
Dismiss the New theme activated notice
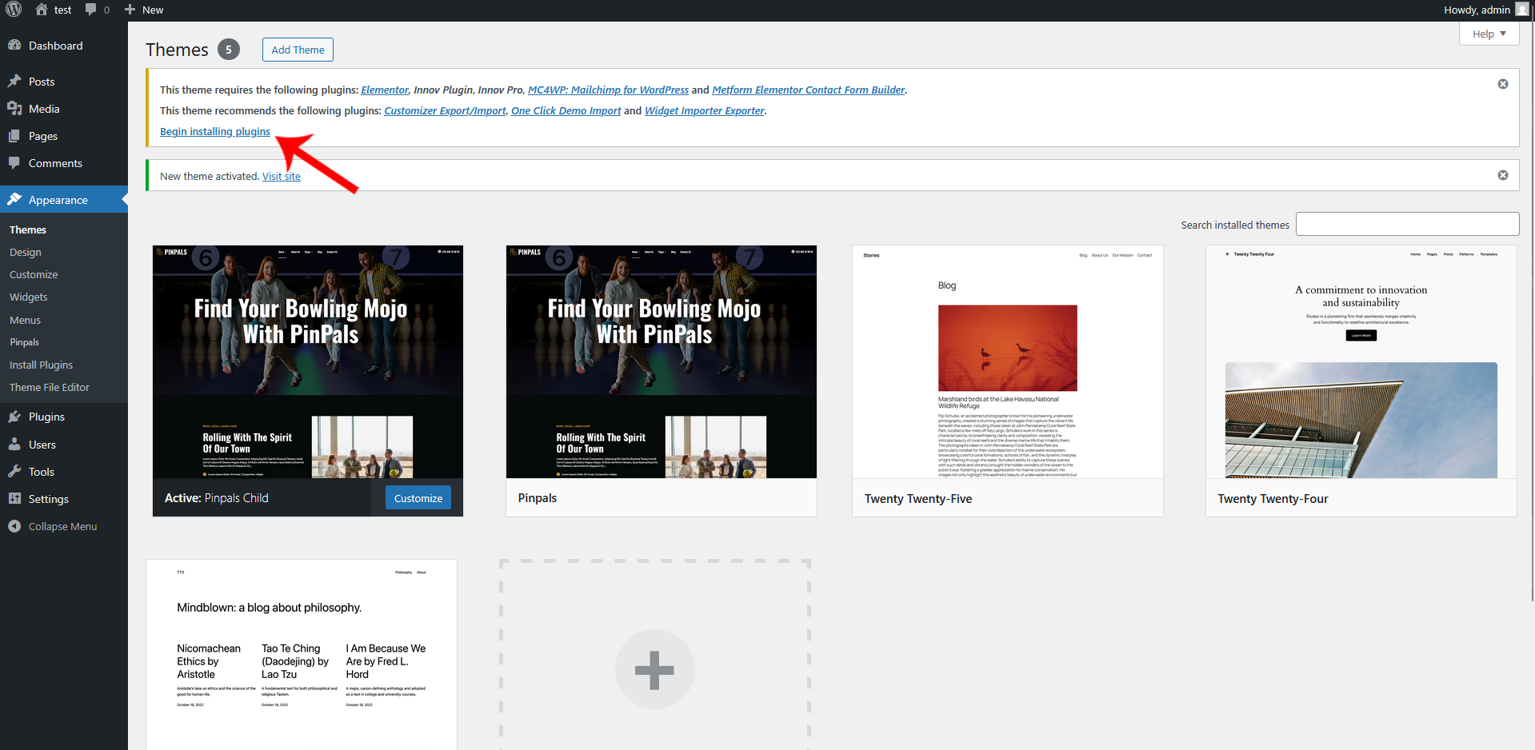pyautogui.click(x=1502, y=175)
